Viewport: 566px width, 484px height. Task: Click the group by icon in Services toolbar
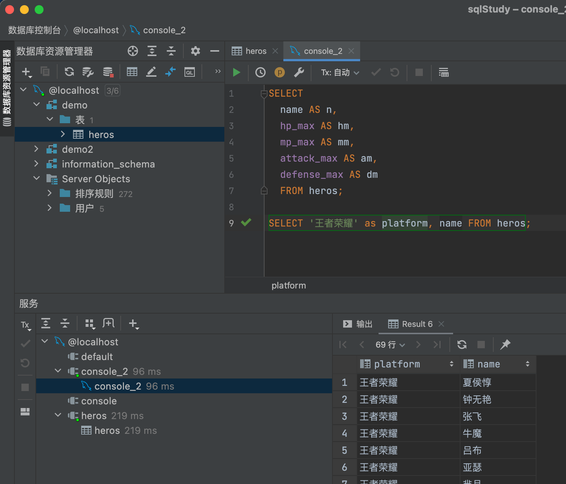click(90, 324)
